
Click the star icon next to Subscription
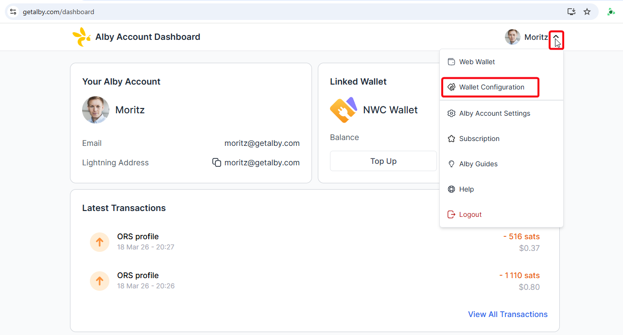[451, 139]
